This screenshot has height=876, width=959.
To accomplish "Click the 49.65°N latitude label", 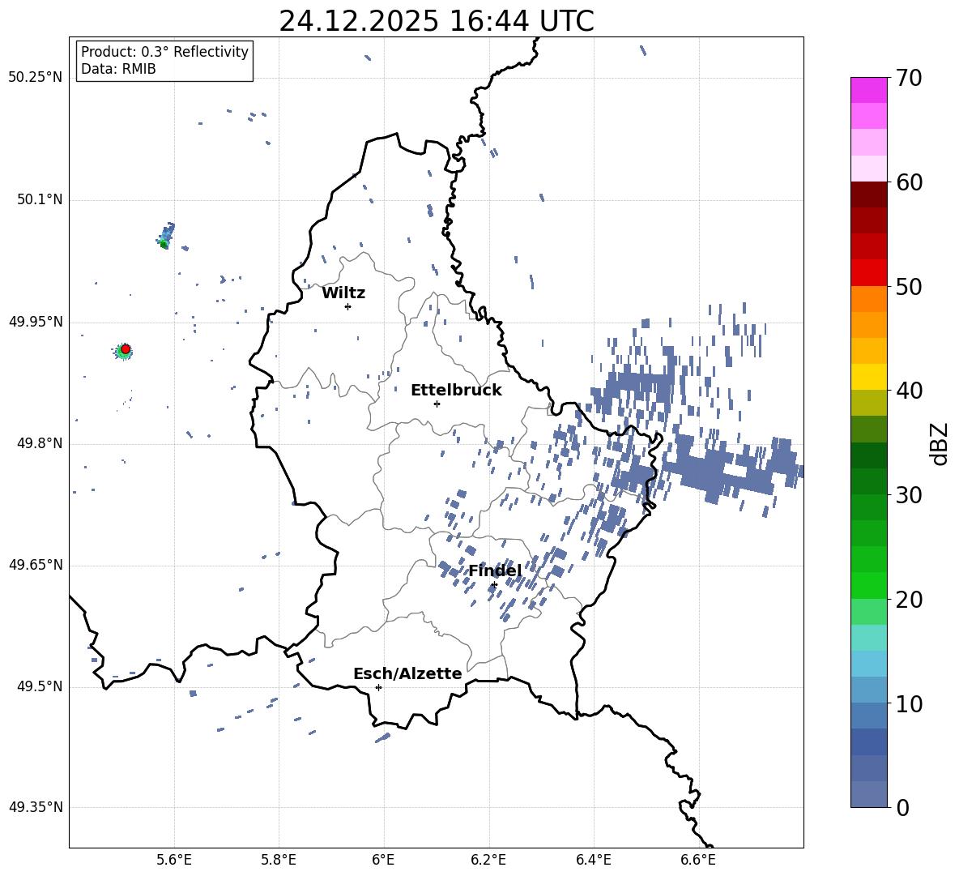I will (36, 565).
